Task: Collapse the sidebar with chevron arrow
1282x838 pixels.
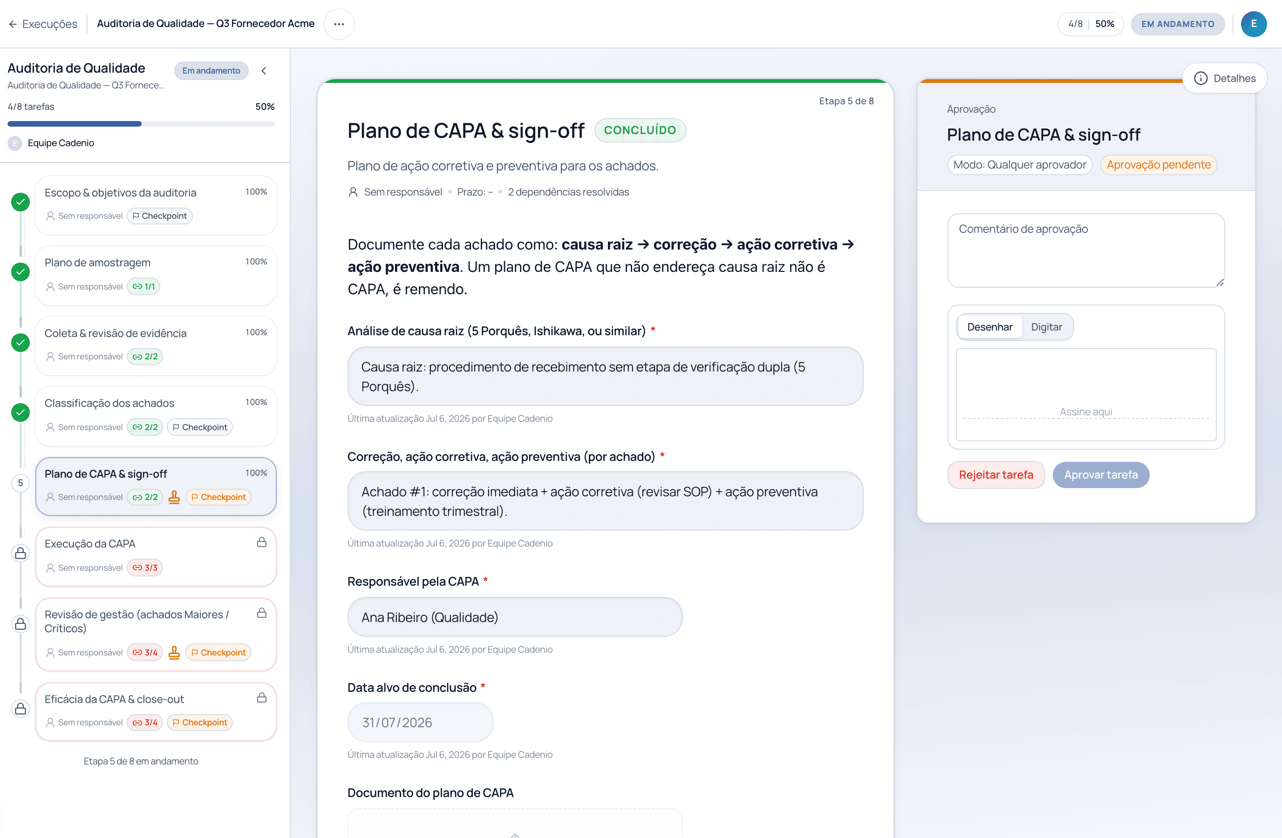Action: tap(264, 70)
